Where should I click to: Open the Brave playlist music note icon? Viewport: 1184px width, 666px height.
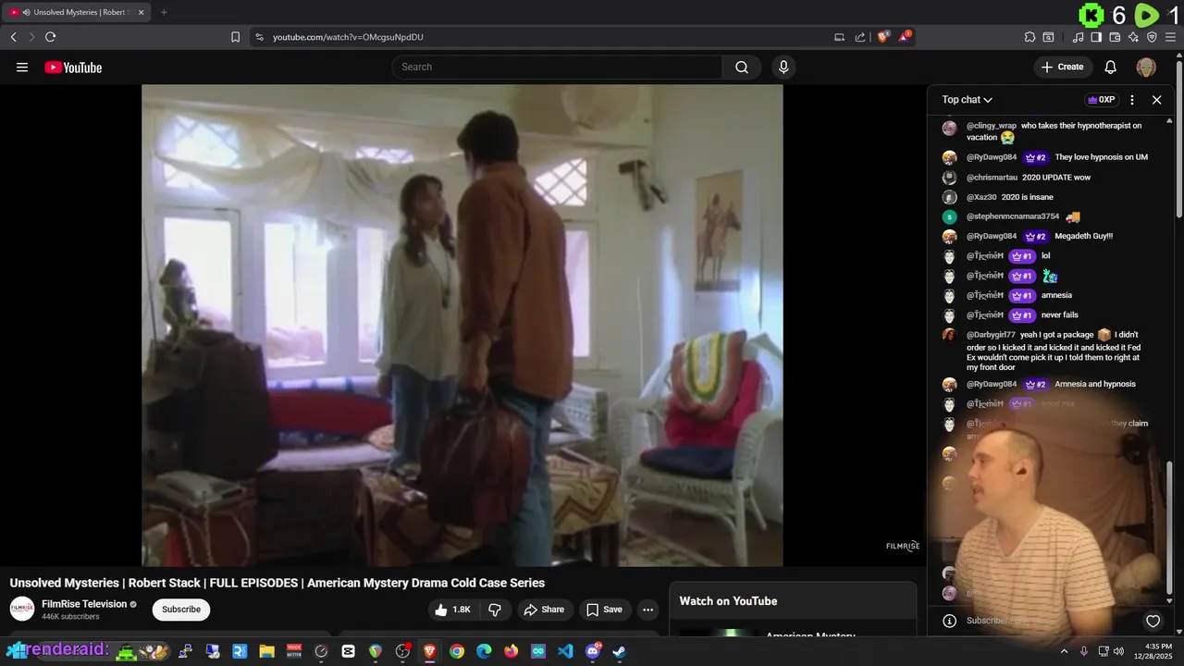[x=1078, y=37]
